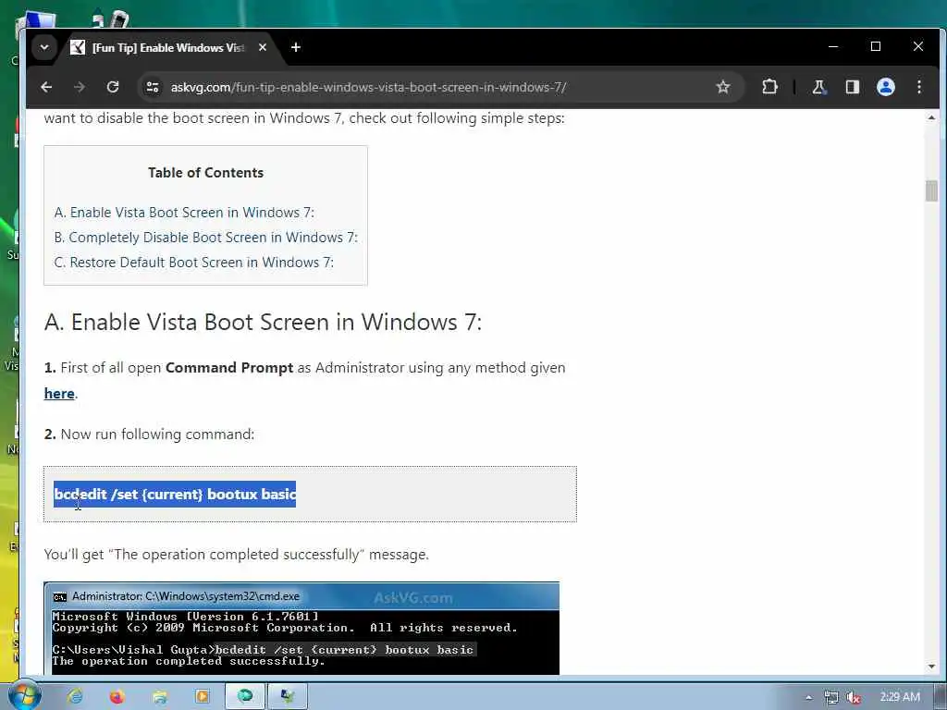Switch to the green browser taskbar button
The width and height of the screenshot is (947, 710).
coord(245,697)
